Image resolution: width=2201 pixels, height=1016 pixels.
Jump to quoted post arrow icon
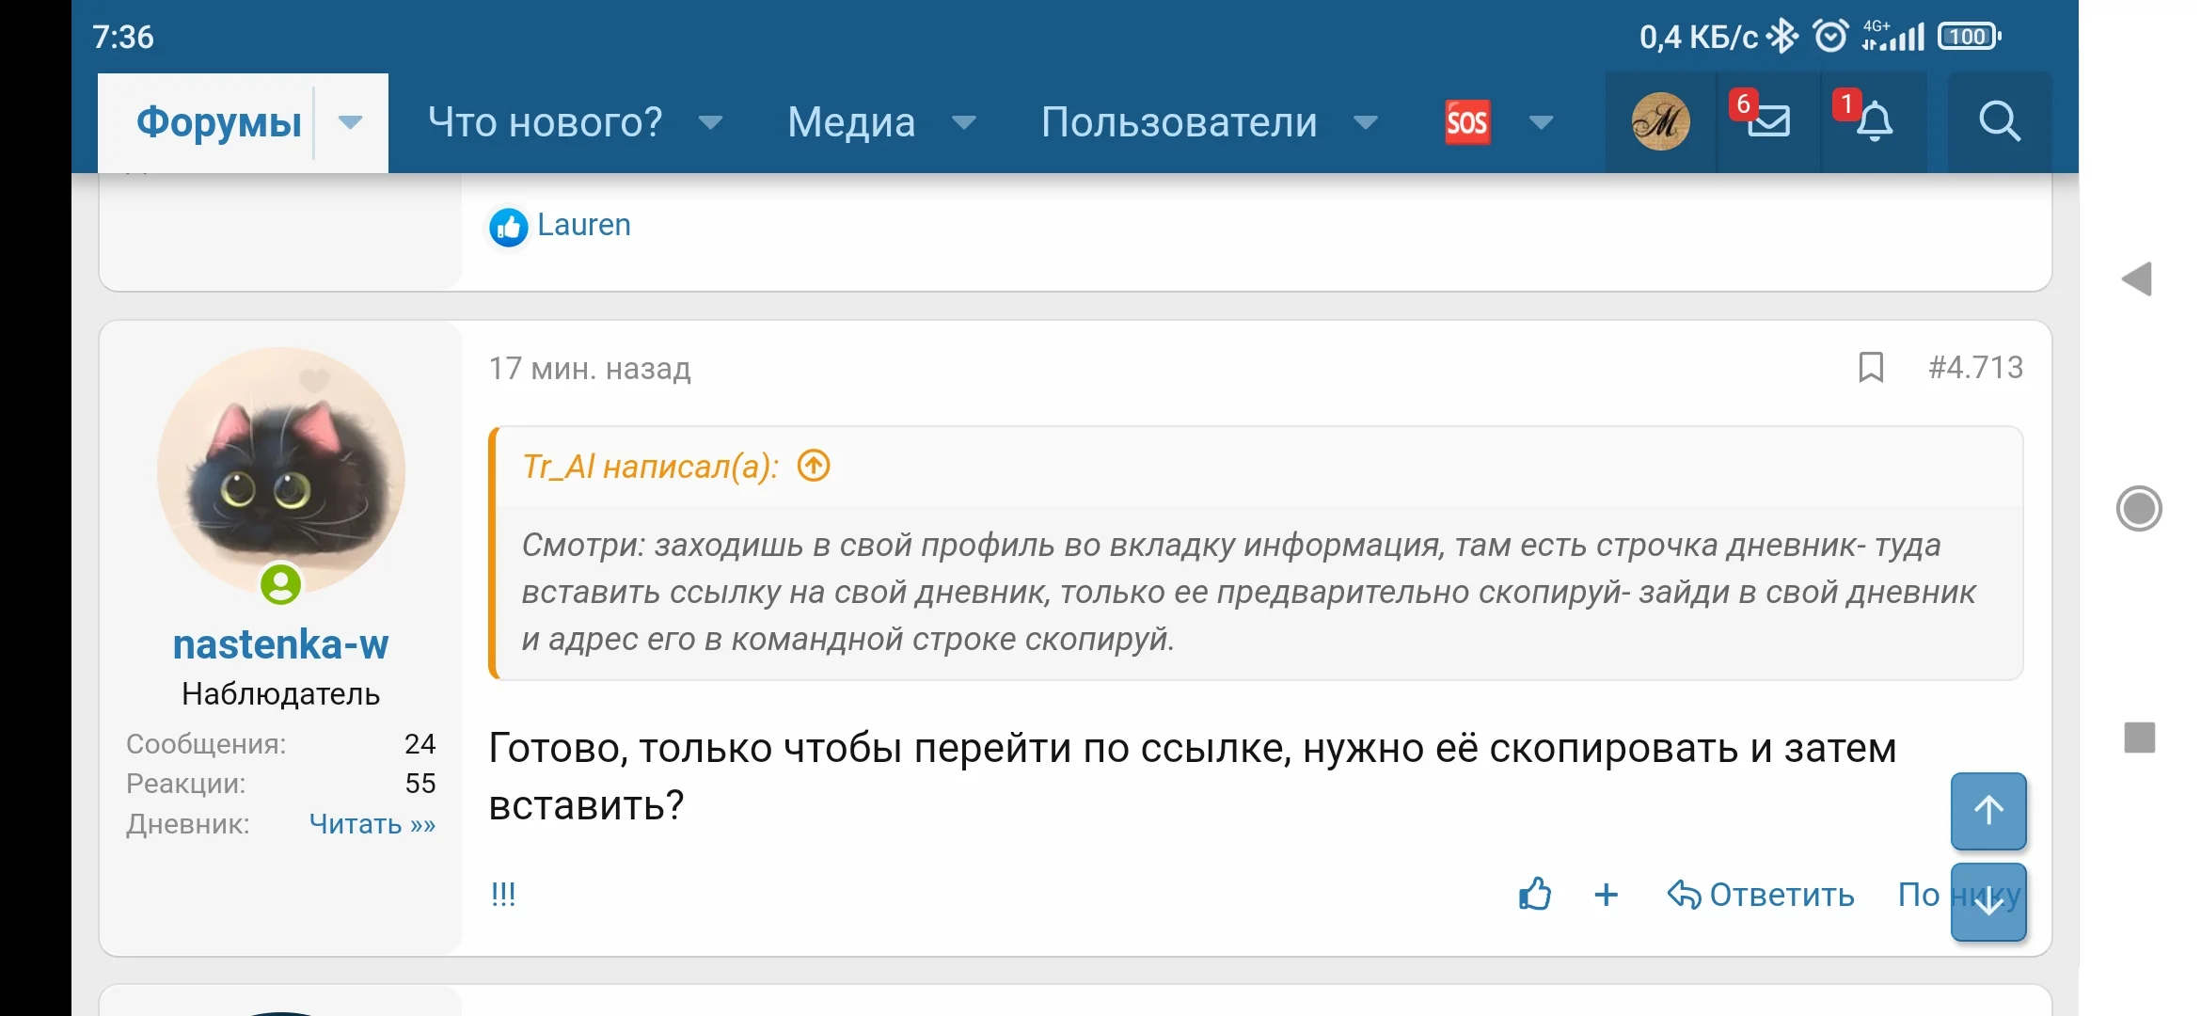click(x=814, y=466)
